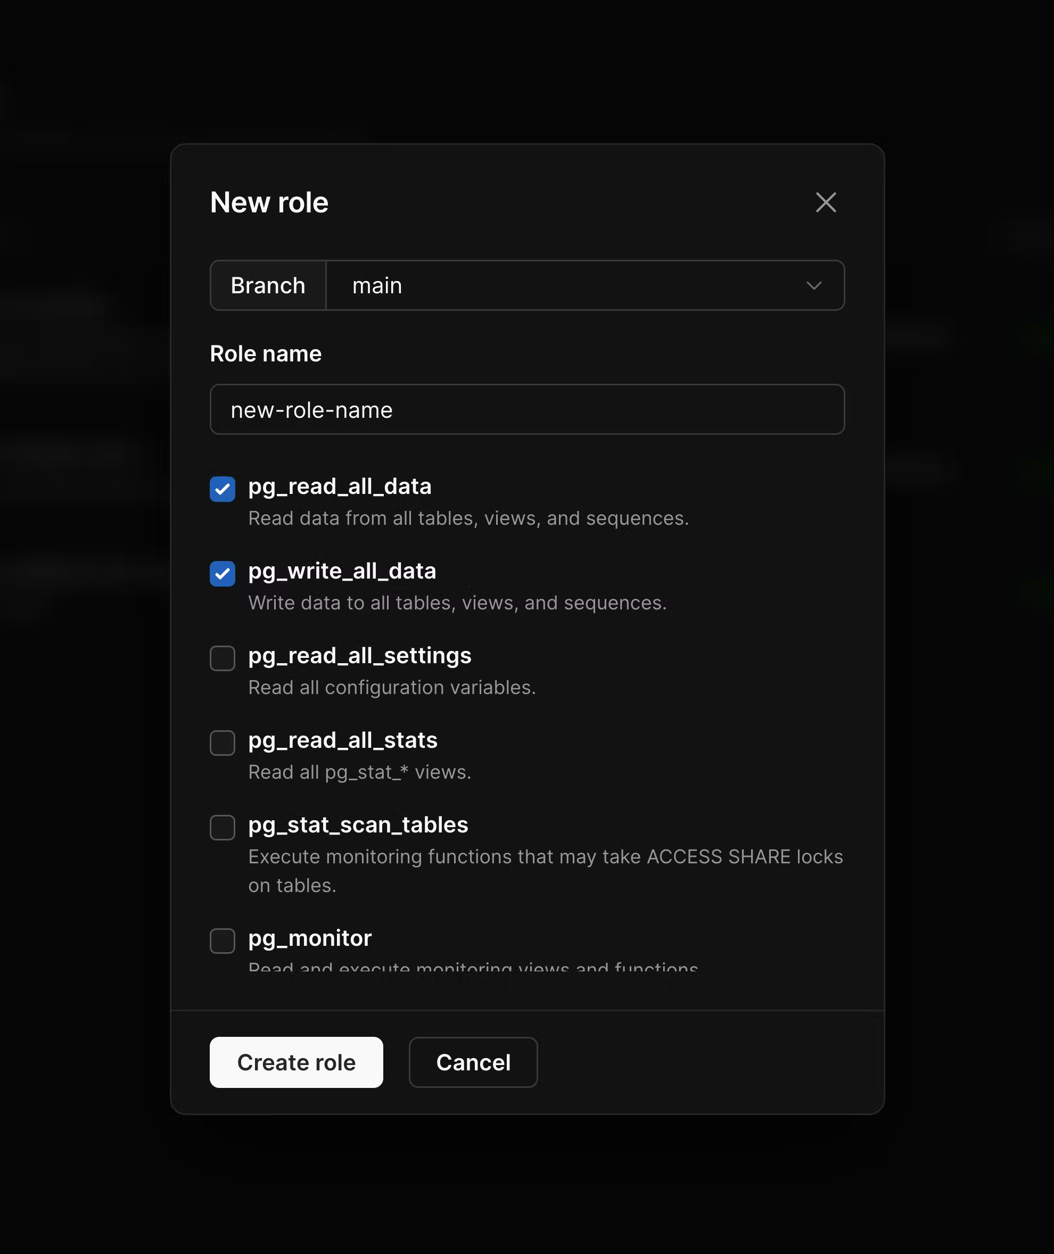Click the new-role-name input field
The height and width of the screenshot is (1254, 1054).
pyautogui.click(x=526, y=409)
